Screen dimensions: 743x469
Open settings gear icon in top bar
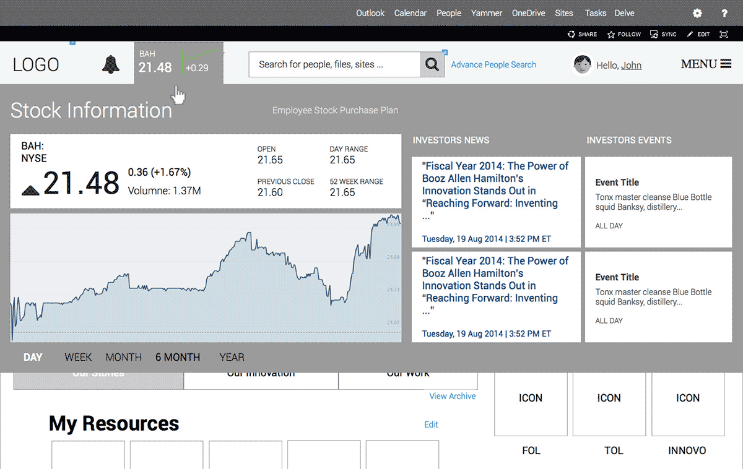pos(697,13)
